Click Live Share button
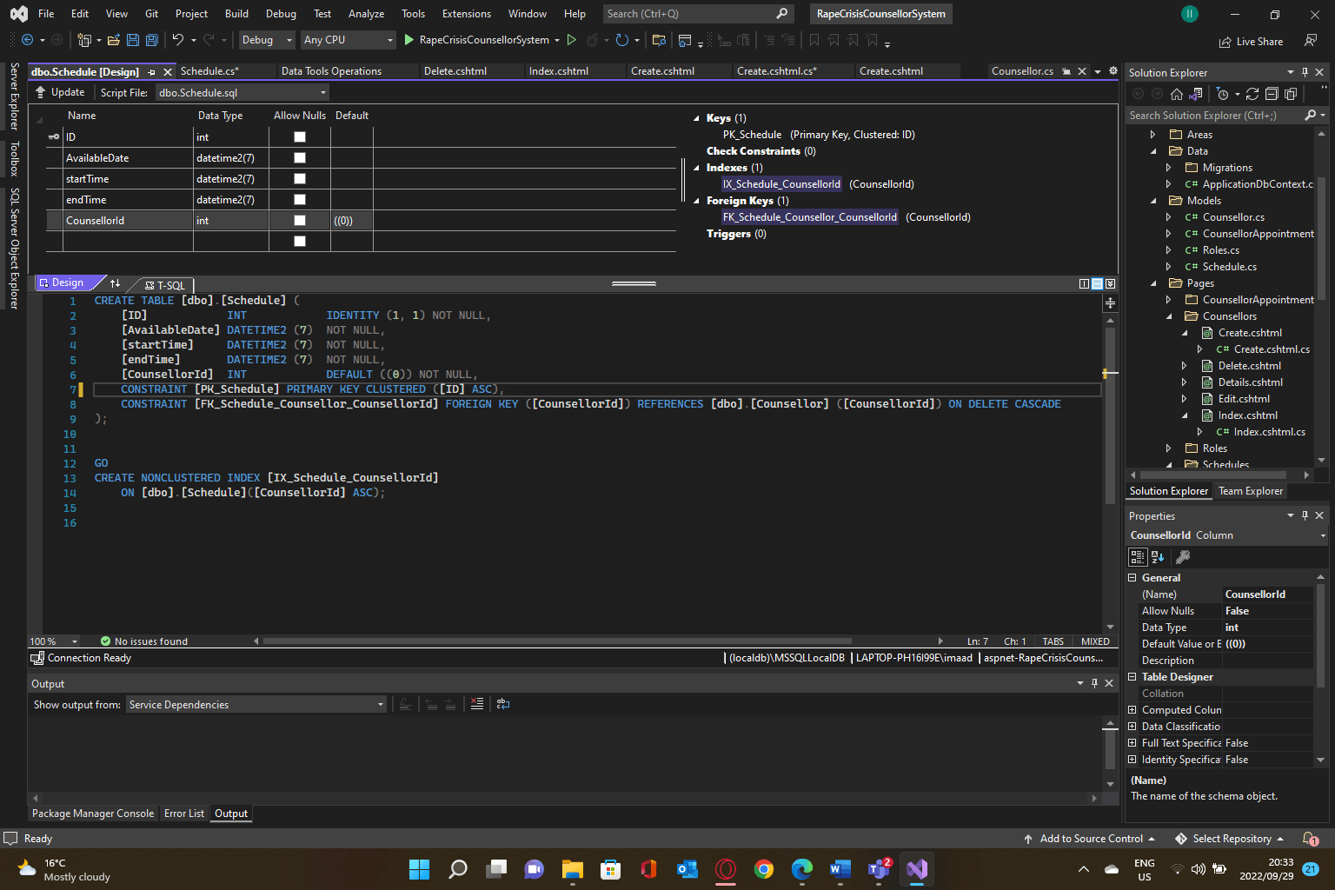 tap(1251, 42)
